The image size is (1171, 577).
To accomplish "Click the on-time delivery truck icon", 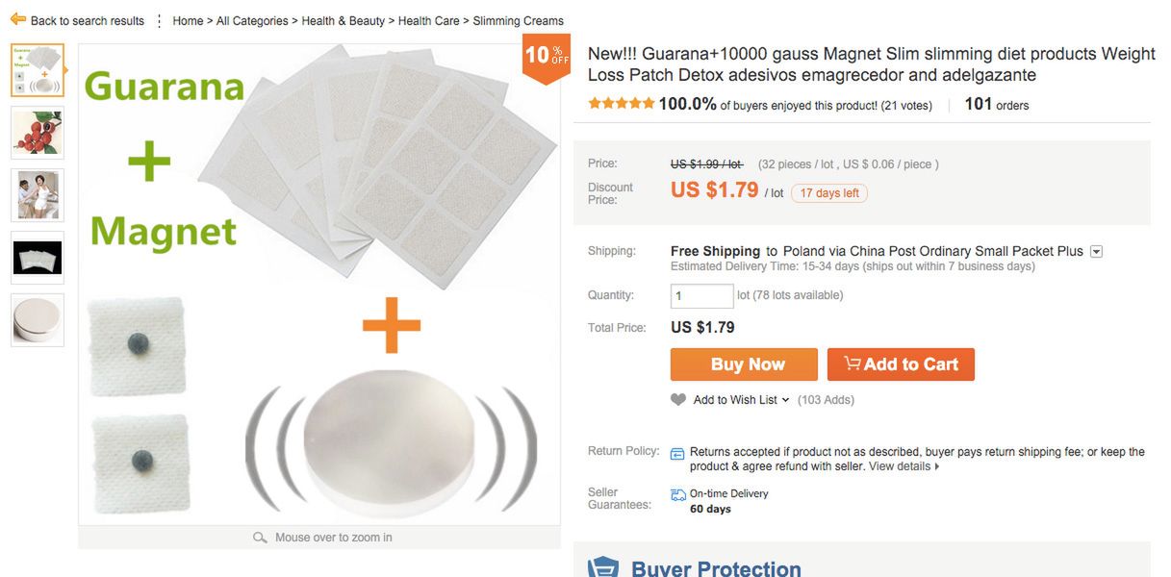I will tap(678, 494).
